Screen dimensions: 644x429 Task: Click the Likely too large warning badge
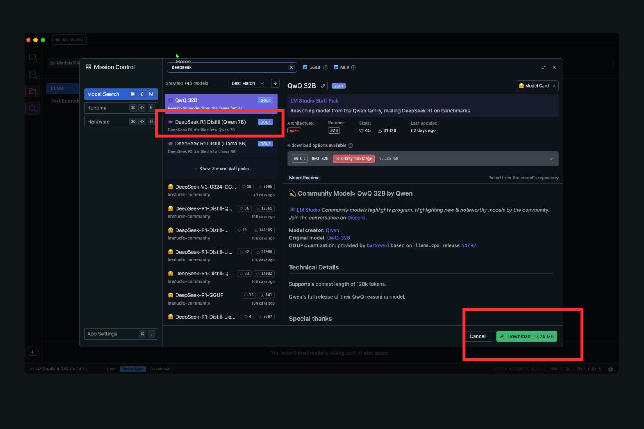click(x=354, y=159)
